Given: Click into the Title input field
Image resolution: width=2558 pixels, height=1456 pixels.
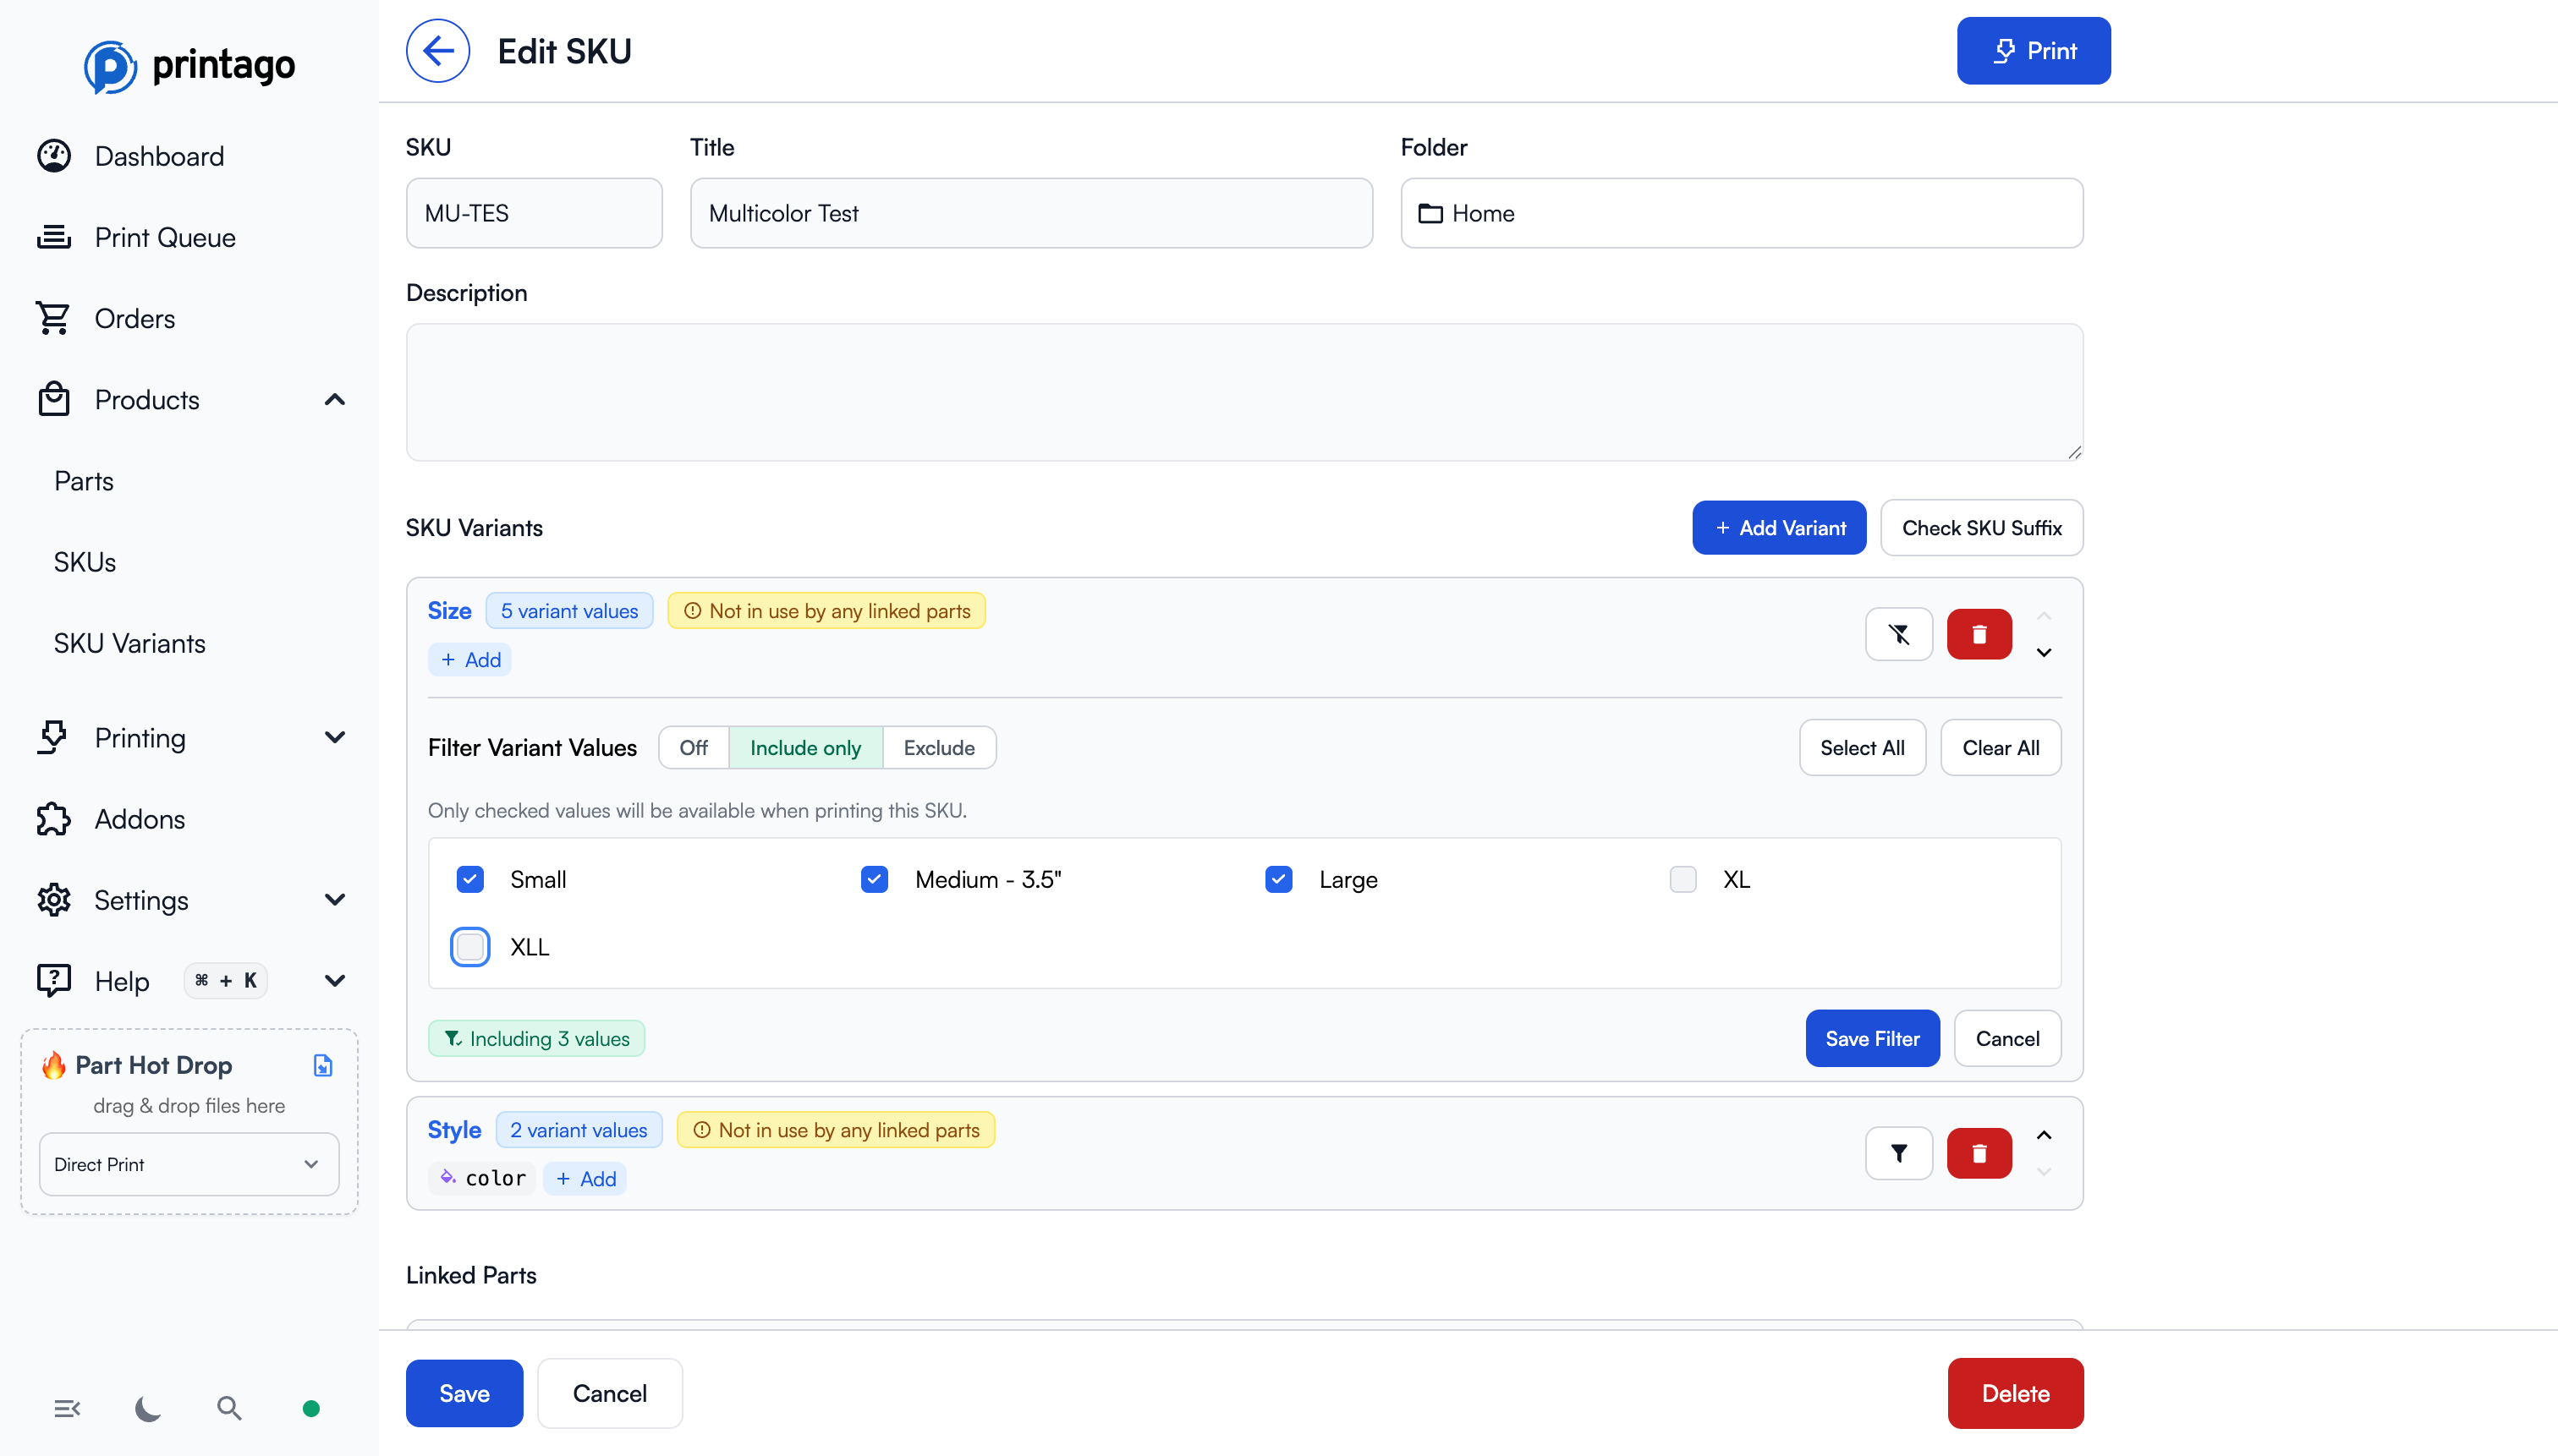Looking at the screenshot, I should point(1030,213).
